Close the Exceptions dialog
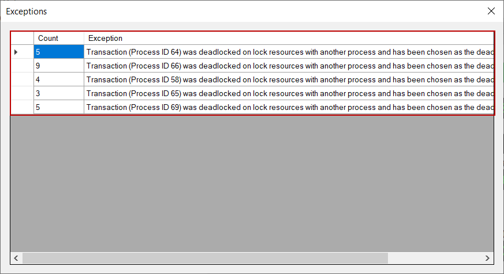The width and height of the screenshot is (504, 274). (491, 11)
